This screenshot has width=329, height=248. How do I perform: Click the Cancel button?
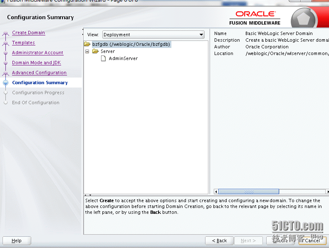312,240
